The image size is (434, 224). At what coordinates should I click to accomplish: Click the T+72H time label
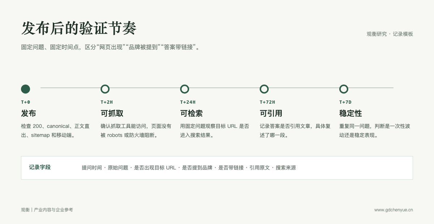click(267, 102)
